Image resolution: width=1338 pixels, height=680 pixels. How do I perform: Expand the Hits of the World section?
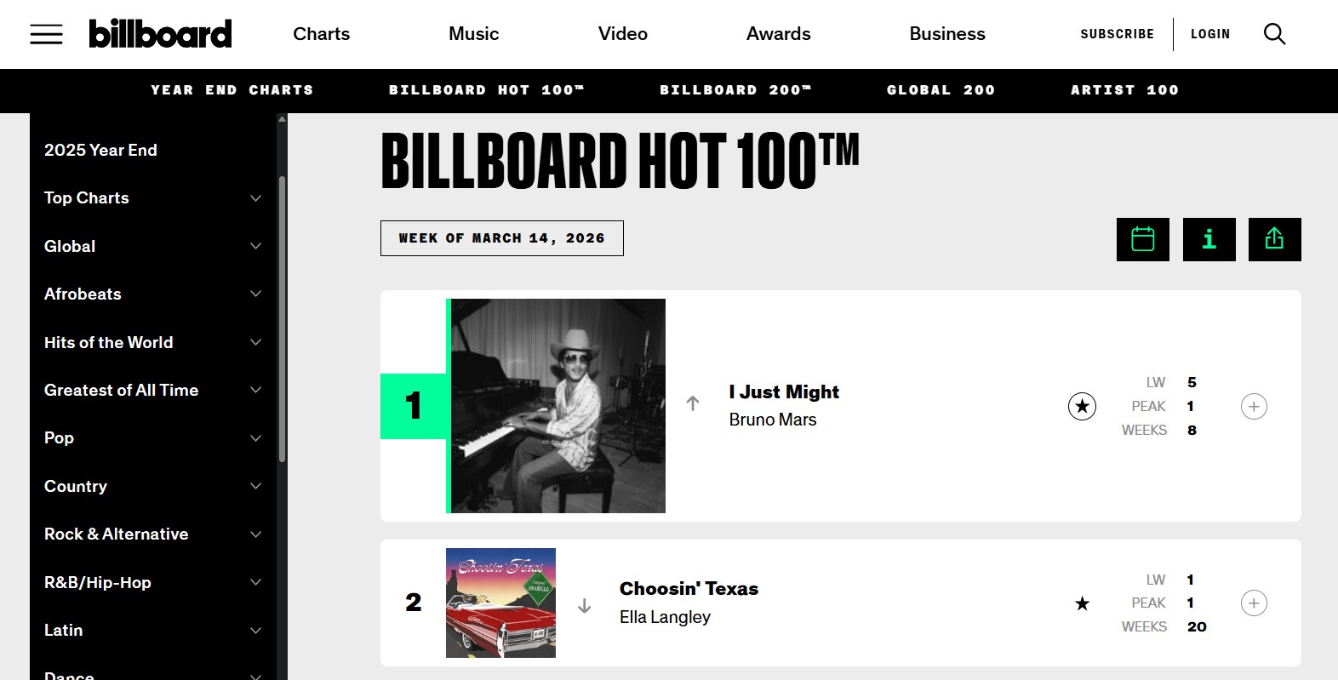pos(255,342)
